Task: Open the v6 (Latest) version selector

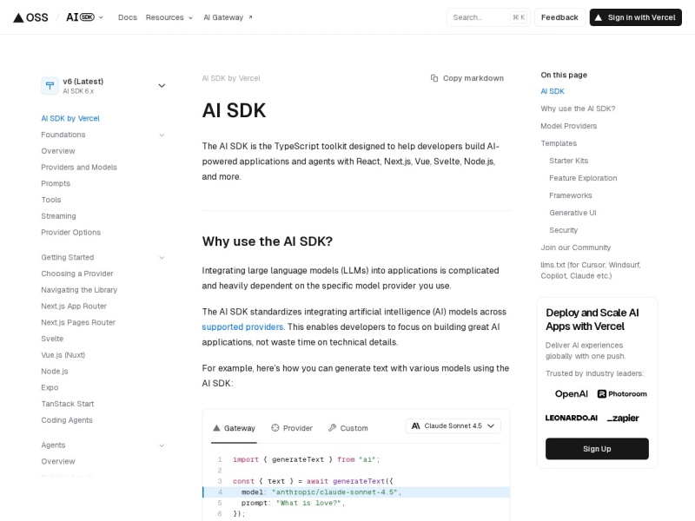Action: click(103, 85)
